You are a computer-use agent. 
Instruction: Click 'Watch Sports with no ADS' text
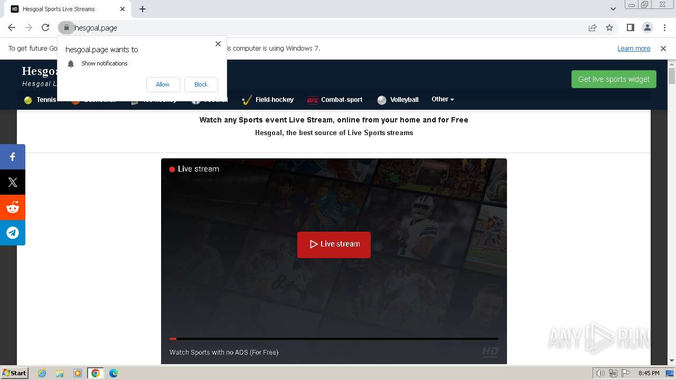(x=224, y=352)
